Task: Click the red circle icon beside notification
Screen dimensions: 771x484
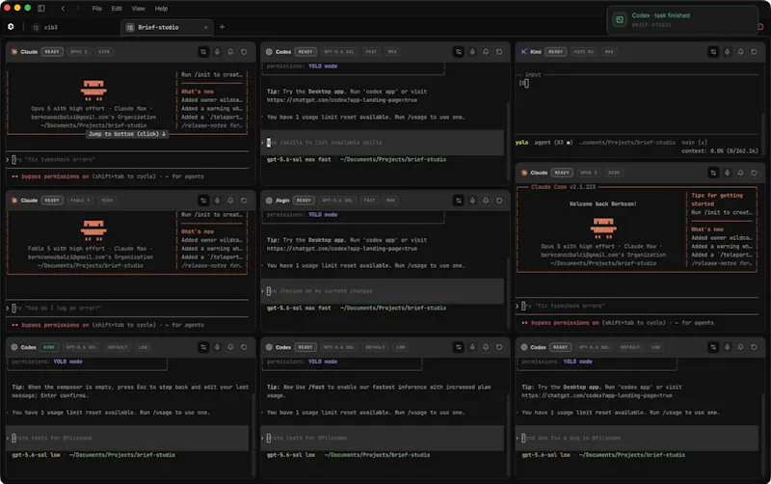Action: pos(761,27)
